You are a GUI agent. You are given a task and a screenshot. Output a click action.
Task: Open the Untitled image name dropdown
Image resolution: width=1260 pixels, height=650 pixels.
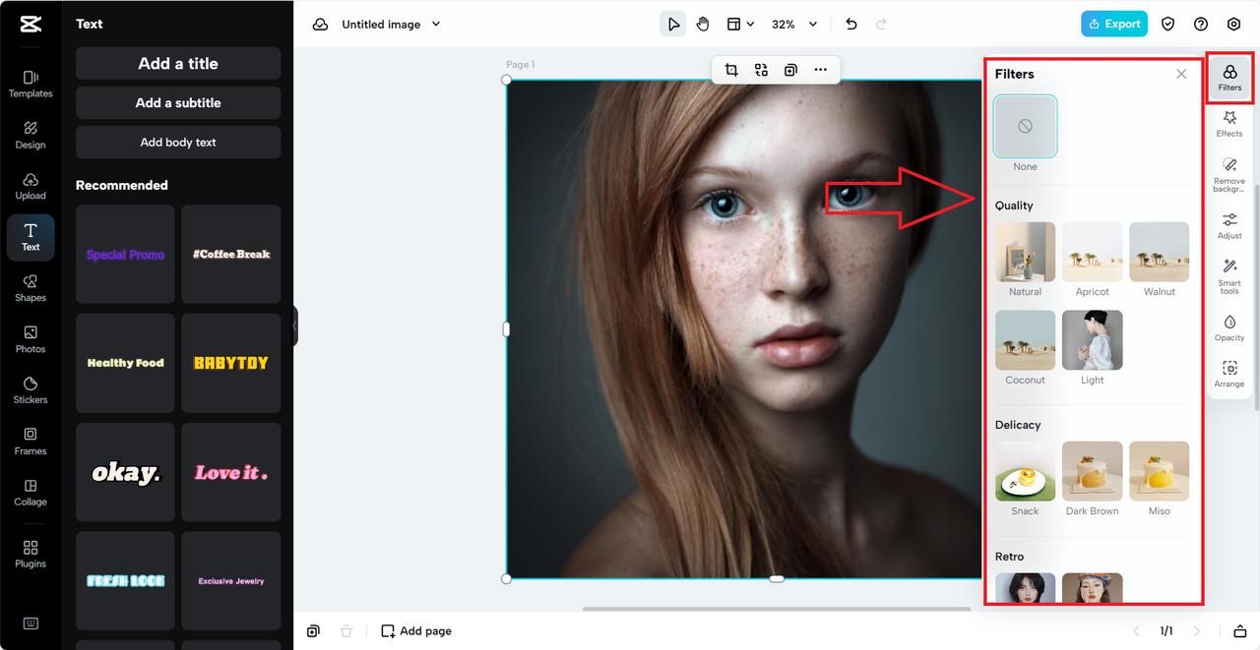[391, 24]
